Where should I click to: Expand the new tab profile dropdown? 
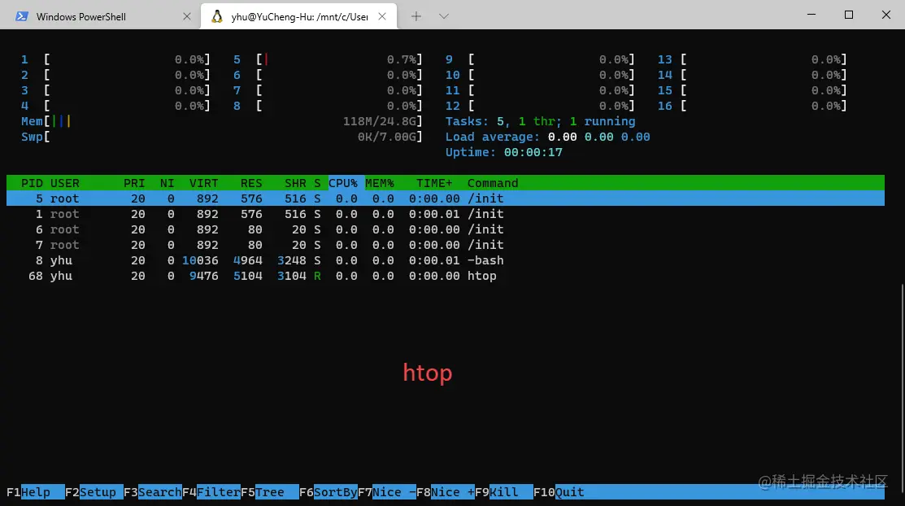coord(444,16)
